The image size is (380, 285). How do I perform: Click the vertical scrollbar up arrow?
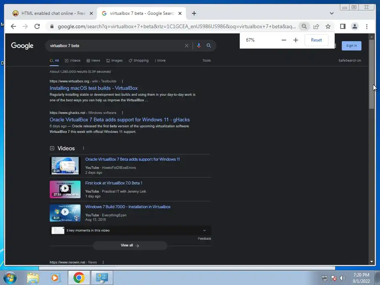371,37
